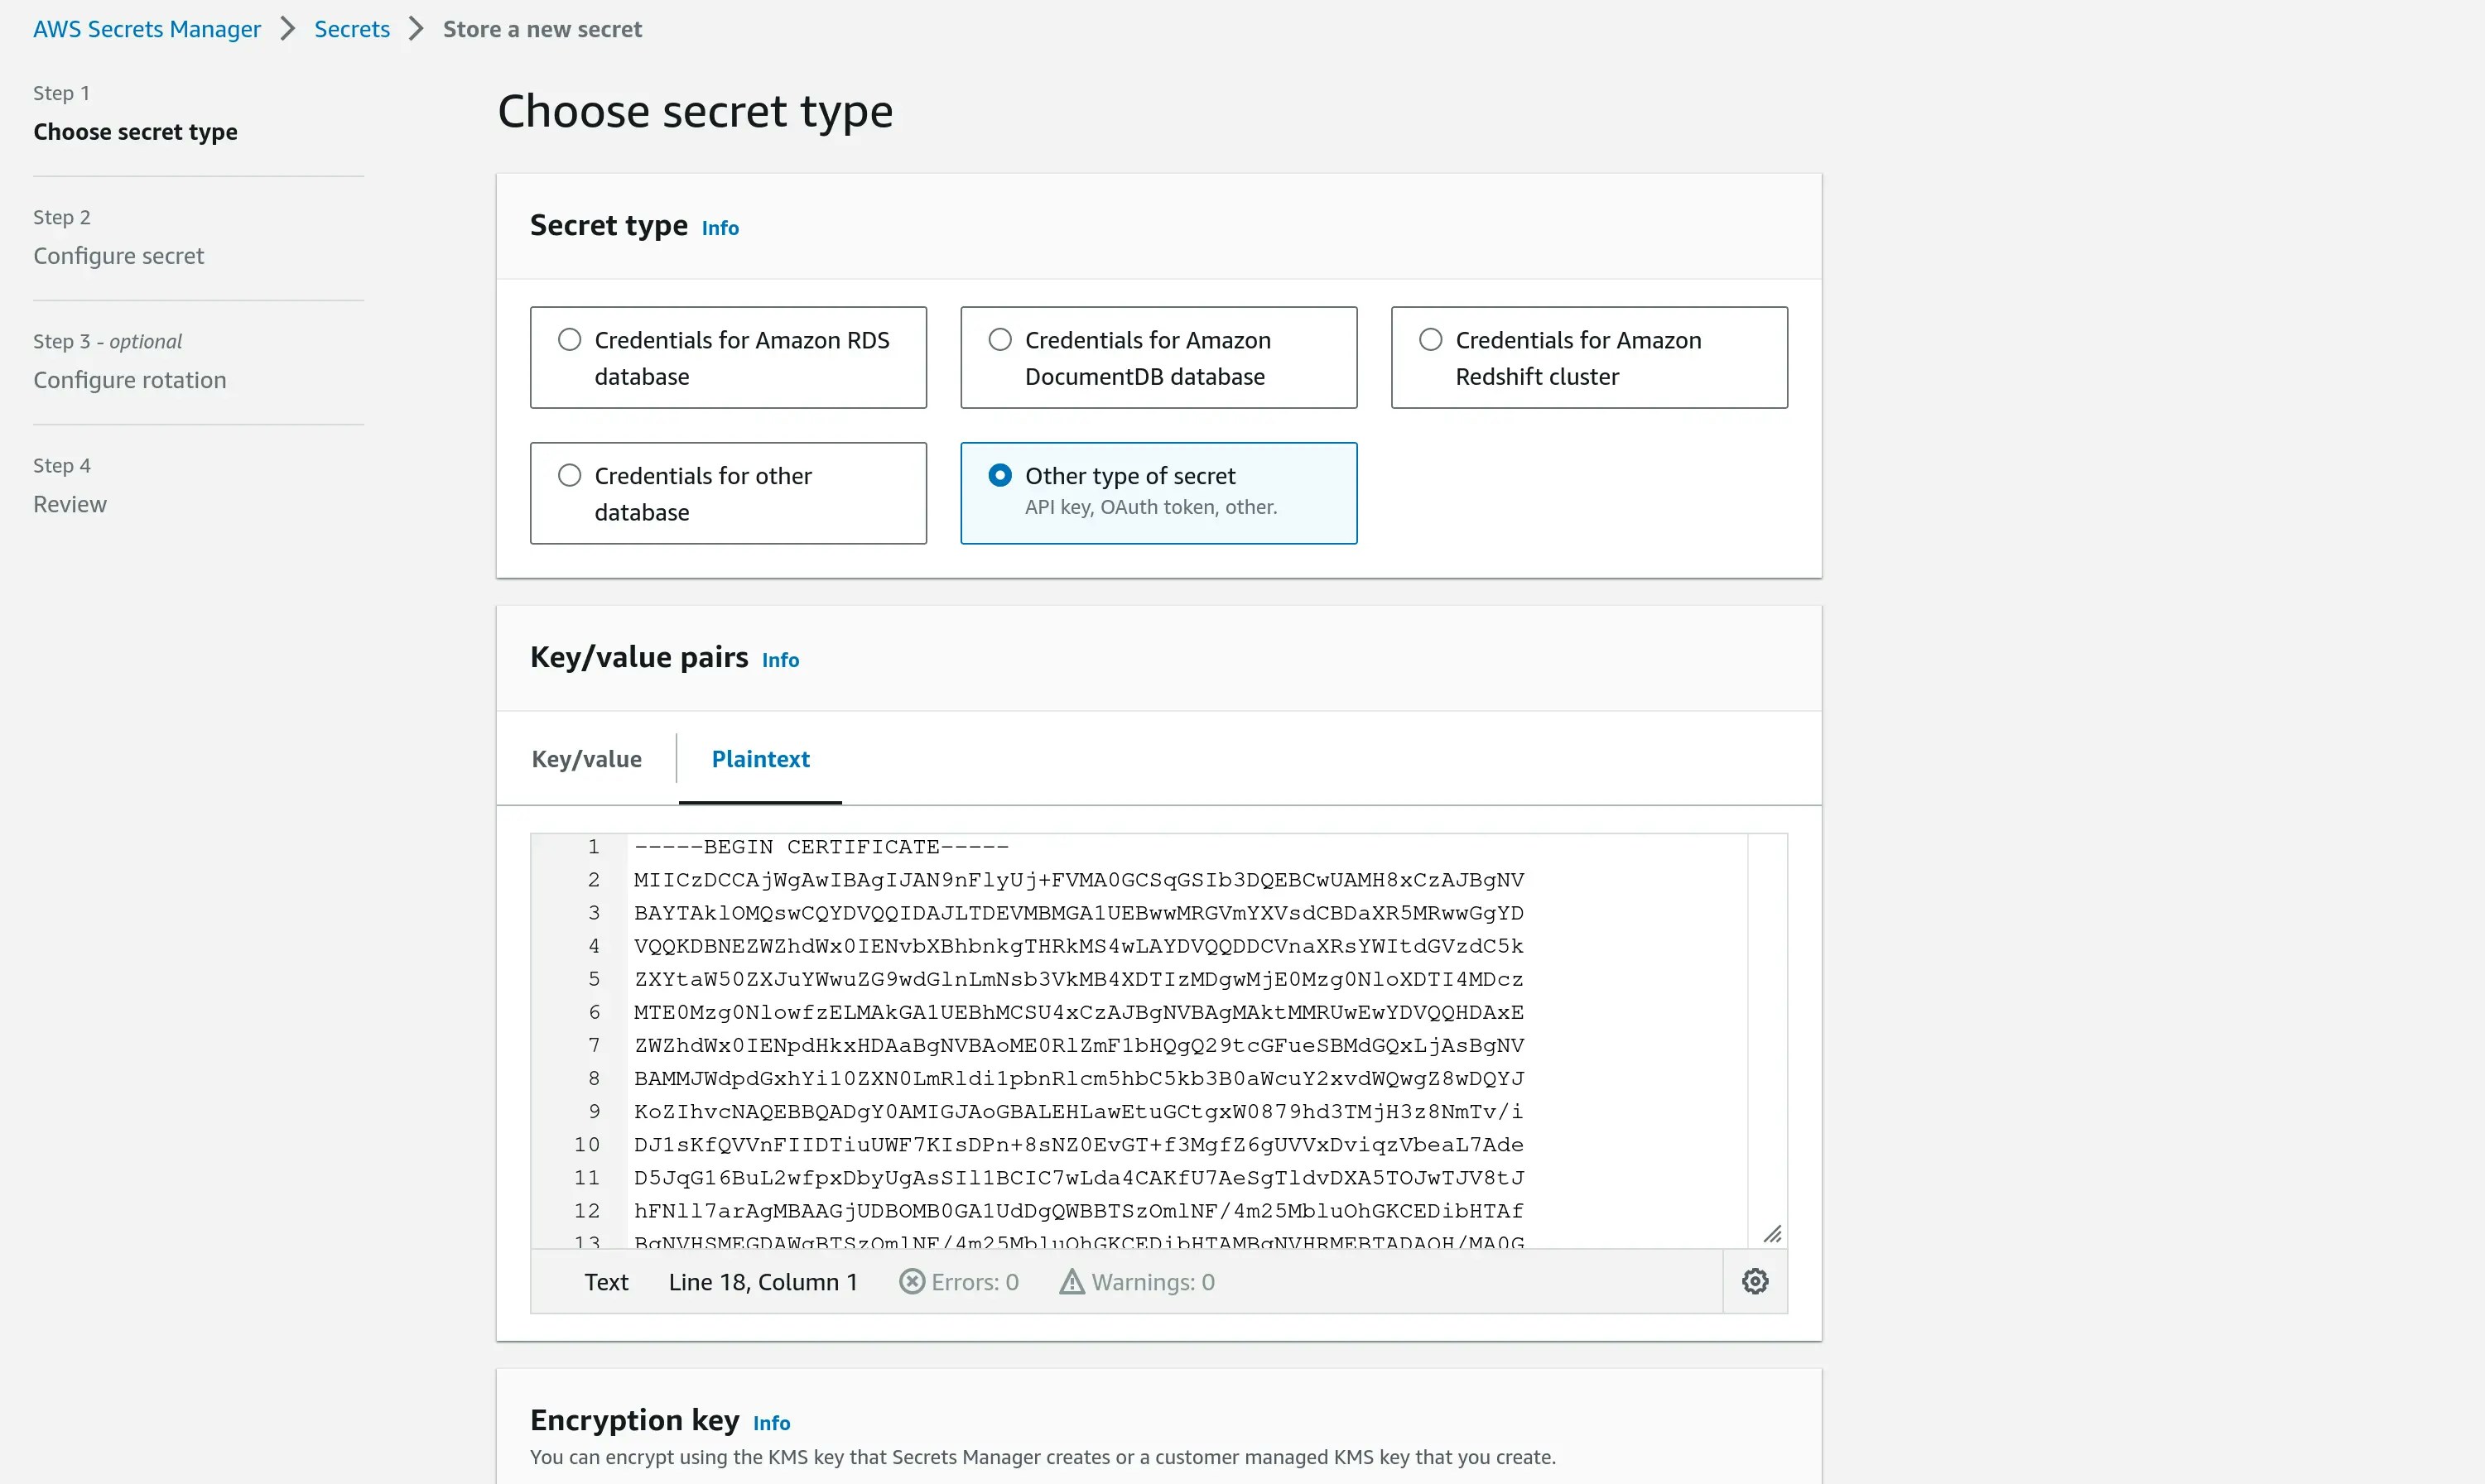Viewport: 2485px width, 1484px height.
Task: Click the Warnings triangle icon
Action: pos(1072,1282)
